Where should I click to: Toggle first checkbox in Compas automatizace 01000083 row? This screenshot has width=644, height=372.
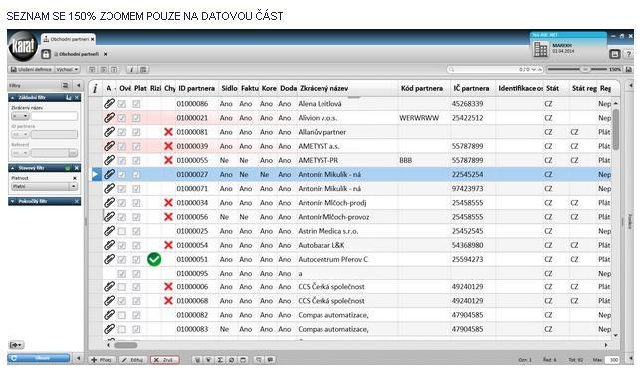point(122,329)
